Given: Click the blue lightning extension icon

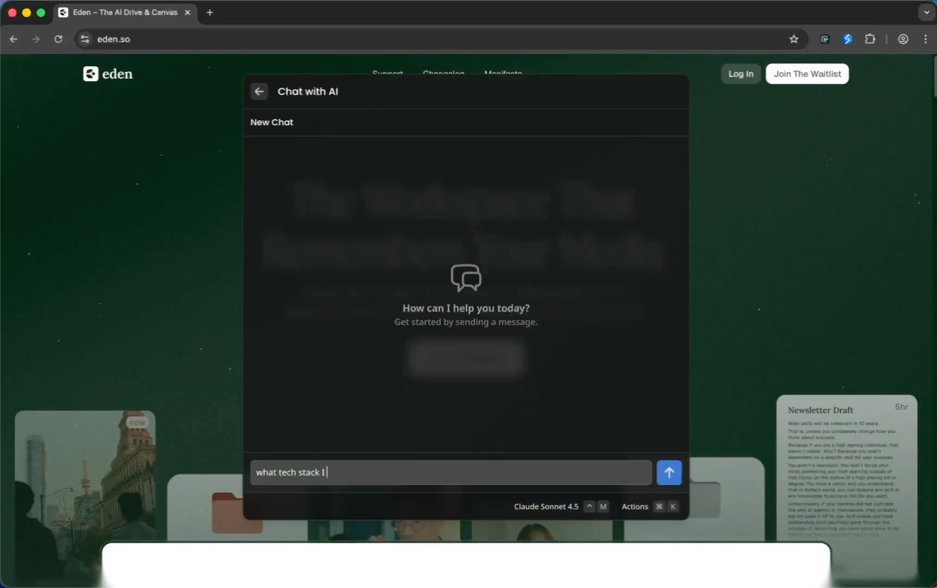Looking at the screenshot, I should [x=847, y=39].
